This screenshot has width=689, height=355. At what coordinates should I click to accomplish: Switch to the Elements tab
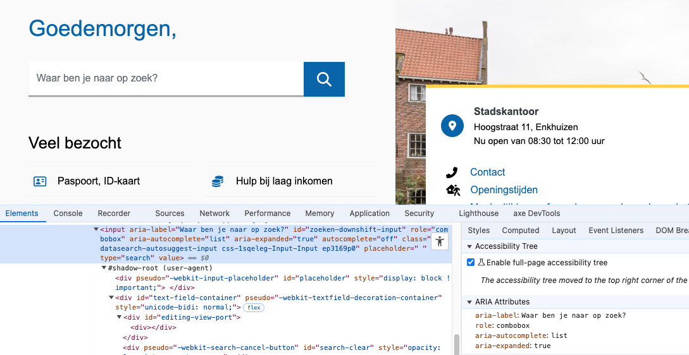click(22, 214)
